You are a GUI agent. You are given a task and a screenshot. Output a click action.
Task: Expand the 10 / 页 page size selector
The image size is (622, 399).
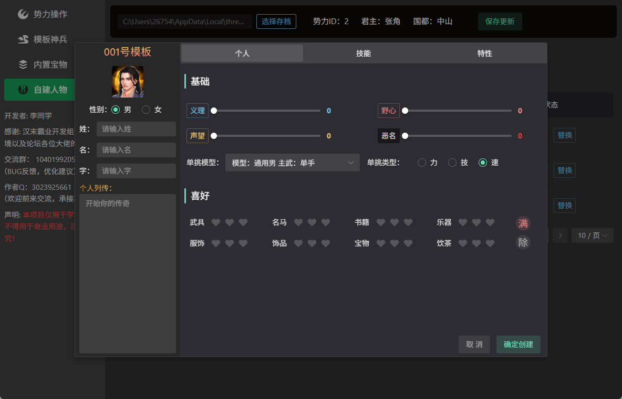[x=592, y=235]
